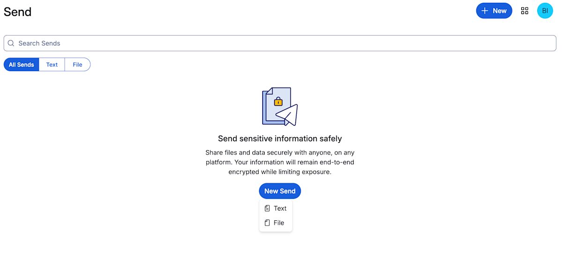Collapse the New Send dropdown button
The image size is (562, 255).
pos(280,191)
